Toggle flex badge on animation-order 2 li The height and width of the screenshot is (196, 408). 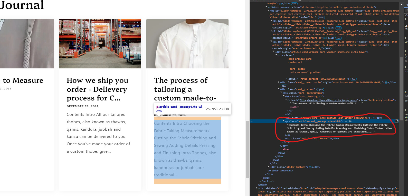[338, 38]
